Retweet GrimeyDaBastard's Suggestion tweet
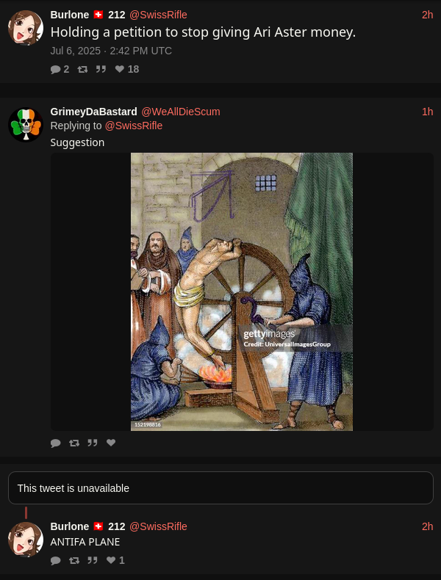Image resolution: width=441 pixels, height=580 pixels. click(x=74, y=443)
